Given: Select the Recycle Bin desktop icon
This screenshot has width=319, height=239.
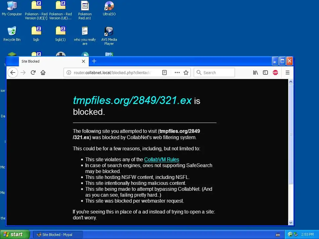Looking at the screenshot, I should 12,34.
